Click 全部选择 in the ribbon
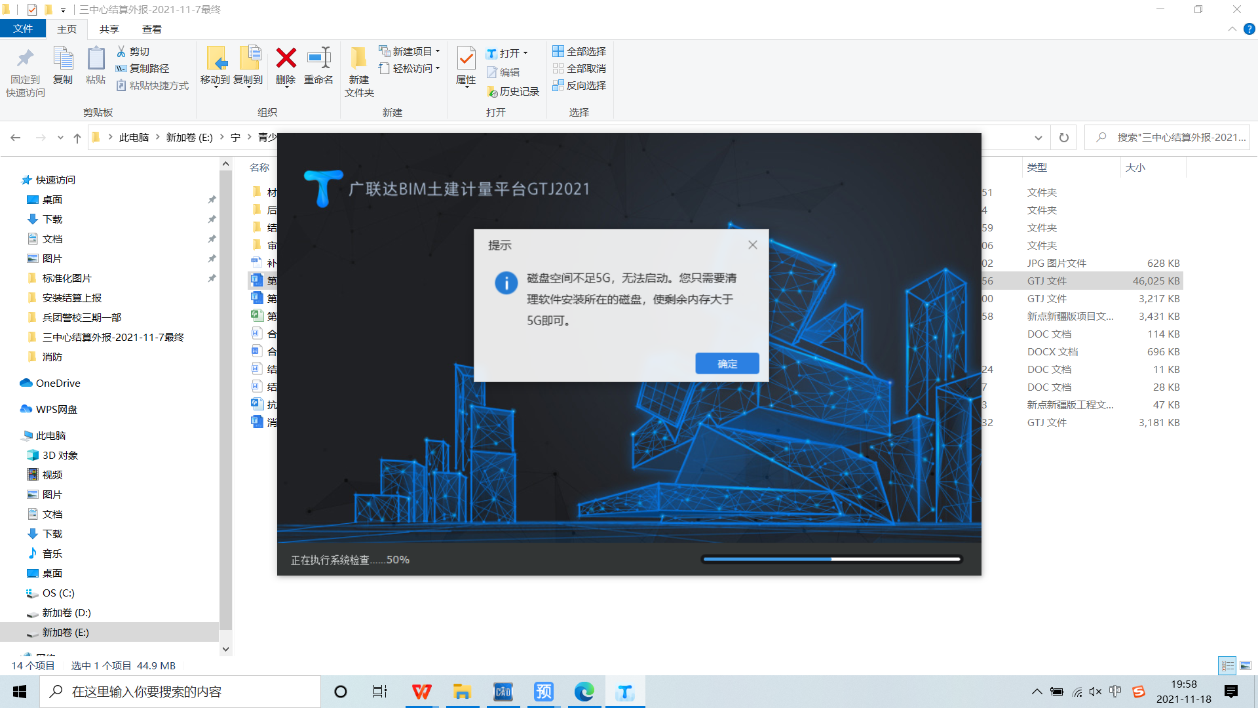This screenshot has height=708, width=1258. tap(579, 51)
